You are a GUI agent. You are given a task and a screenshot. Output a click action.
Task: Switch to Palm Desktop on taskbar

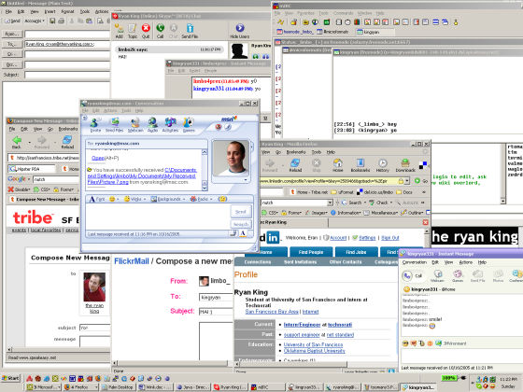(x=118, y=387)
